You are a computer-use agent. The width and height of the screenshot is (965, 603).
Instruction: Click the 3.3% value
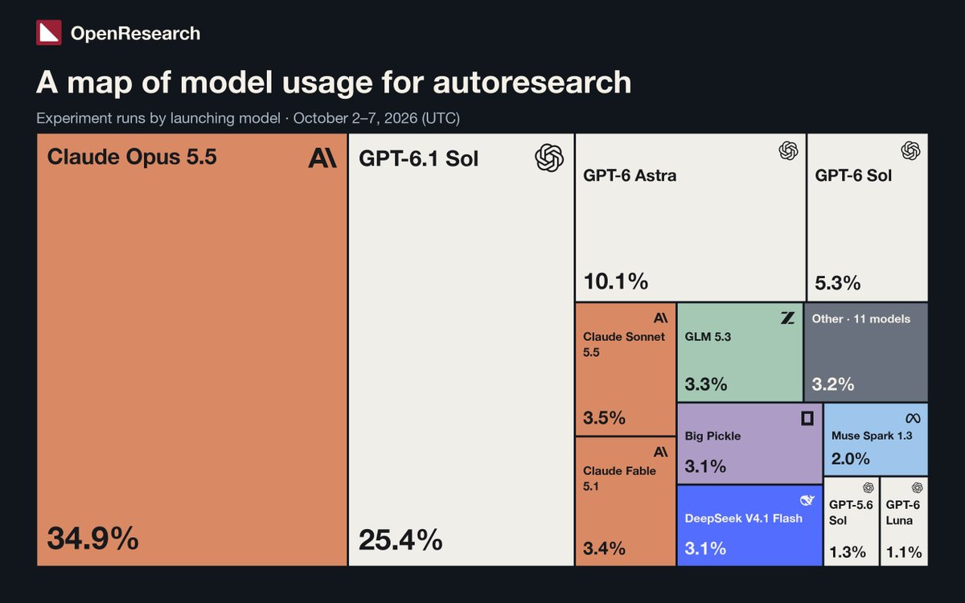pos(706,384)
